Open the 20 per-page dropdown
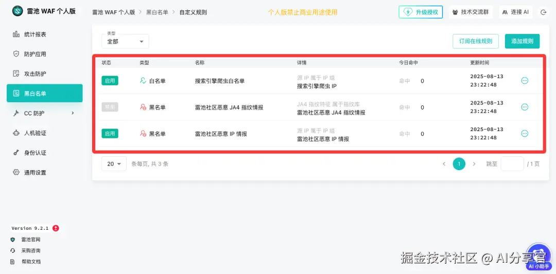The image size is (556, 274). click(114, 164)
